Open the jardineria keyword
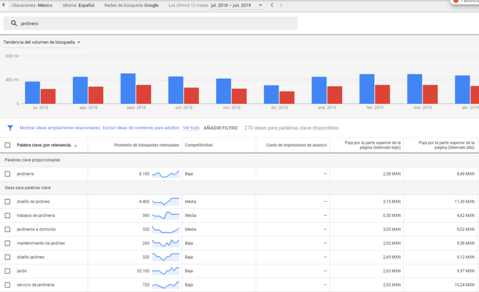 click(25, 174)
